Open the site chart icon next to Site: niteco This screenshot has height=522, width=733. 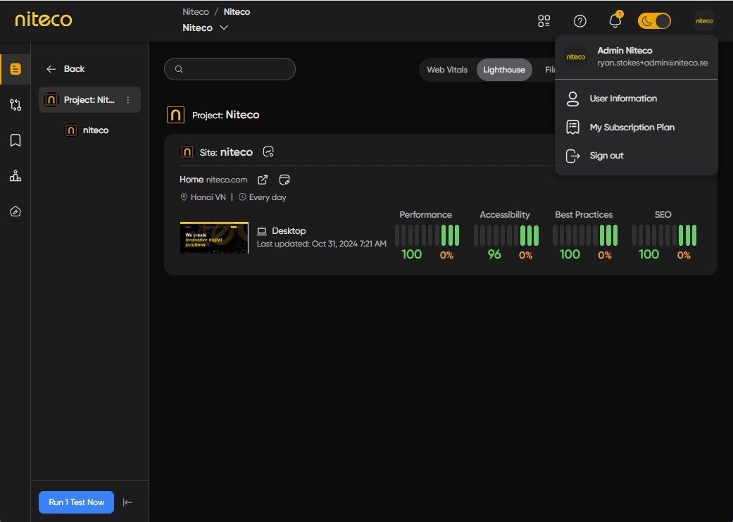268,152
